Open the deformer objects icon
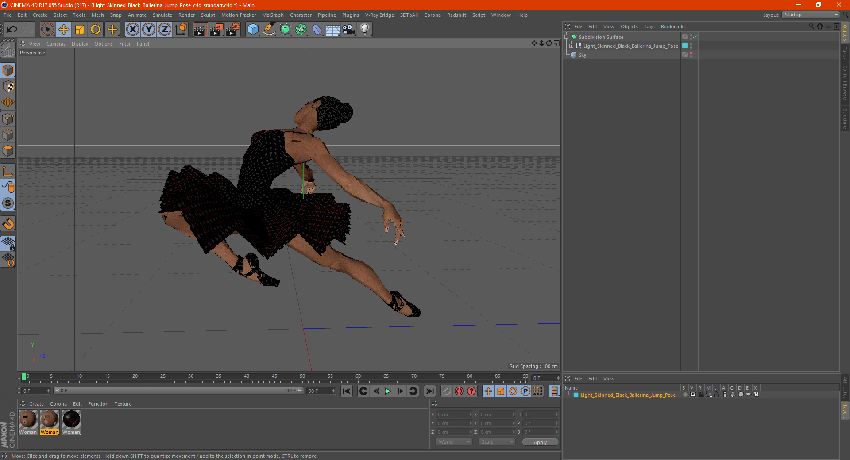850x460 pixels. point(317,30)
